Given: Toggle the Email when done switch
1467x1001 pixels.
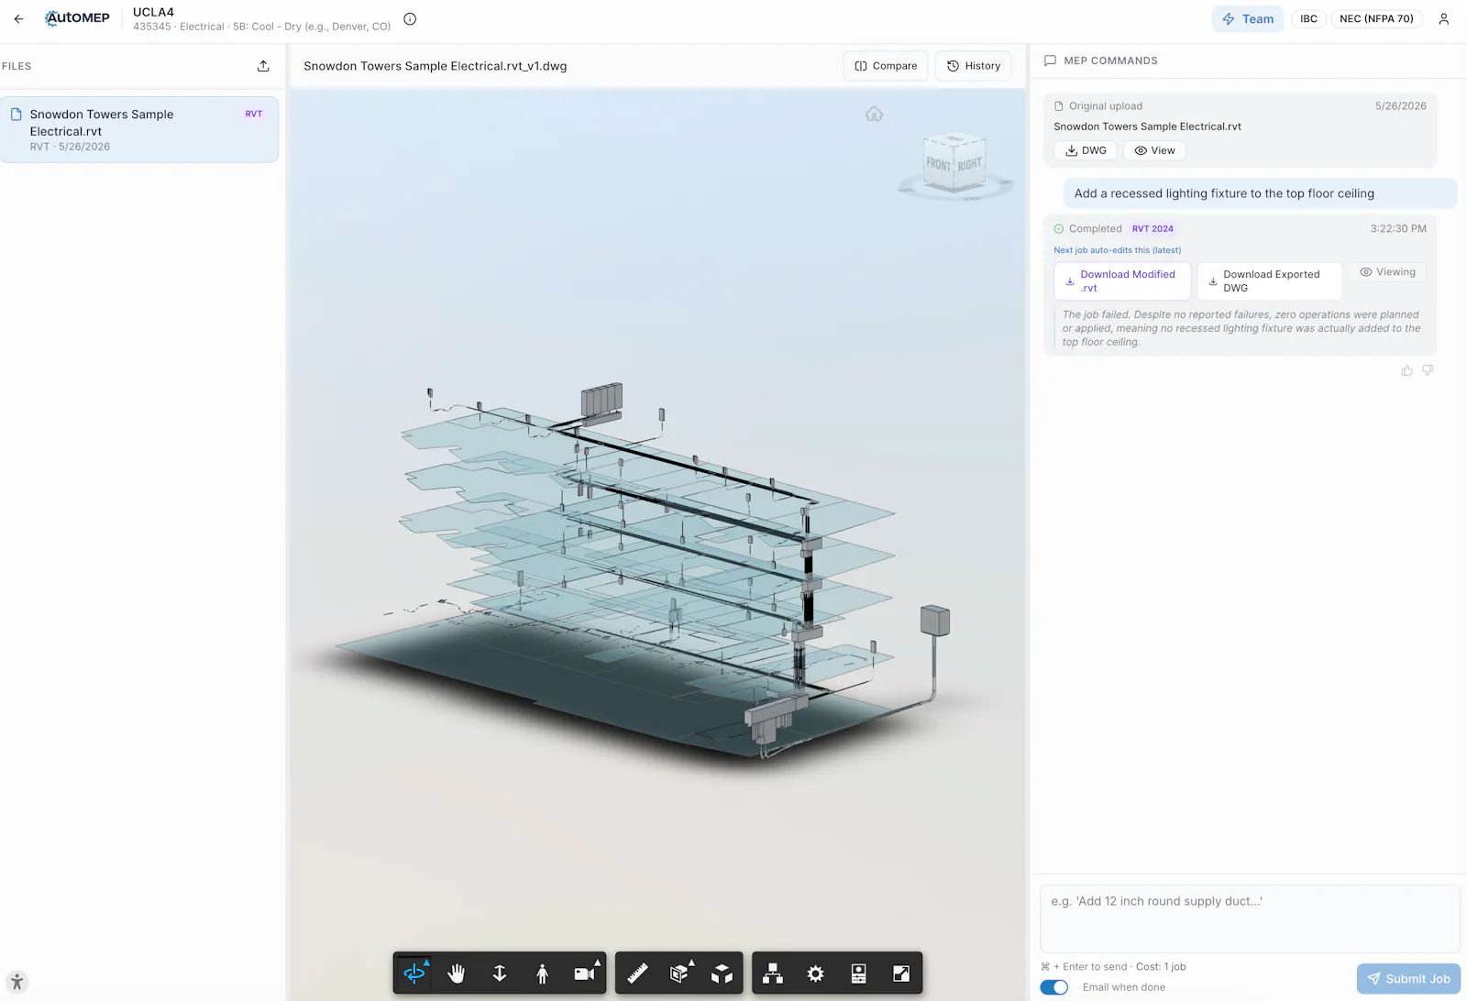Looking at the screenshot, I should [x=1054, y=987].
